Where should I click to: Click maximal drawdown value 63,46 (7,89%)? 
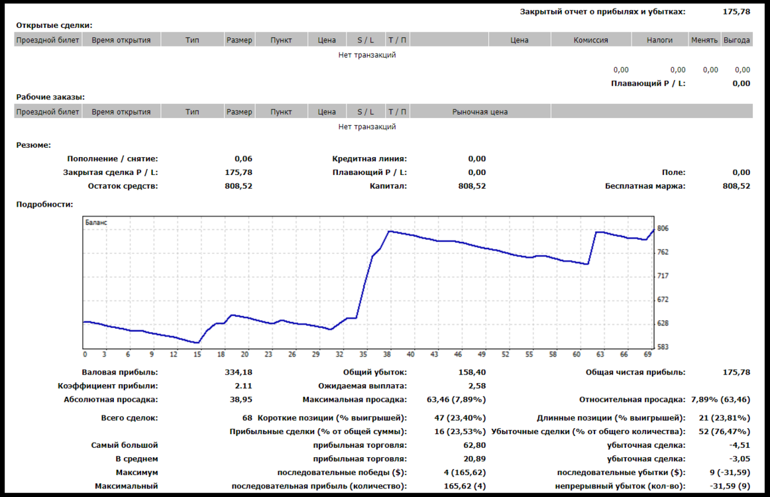[456, 400]
